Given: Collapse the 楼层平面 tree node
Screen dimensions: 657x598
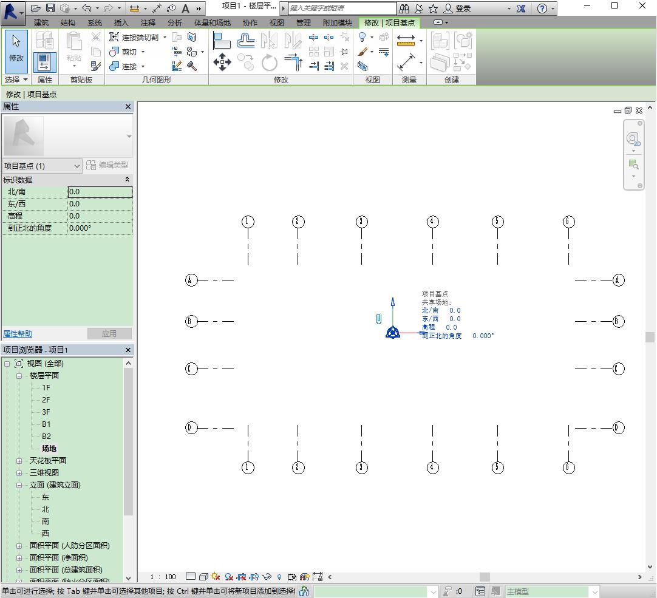Looking at the screenshot, I should click(19, 376).
